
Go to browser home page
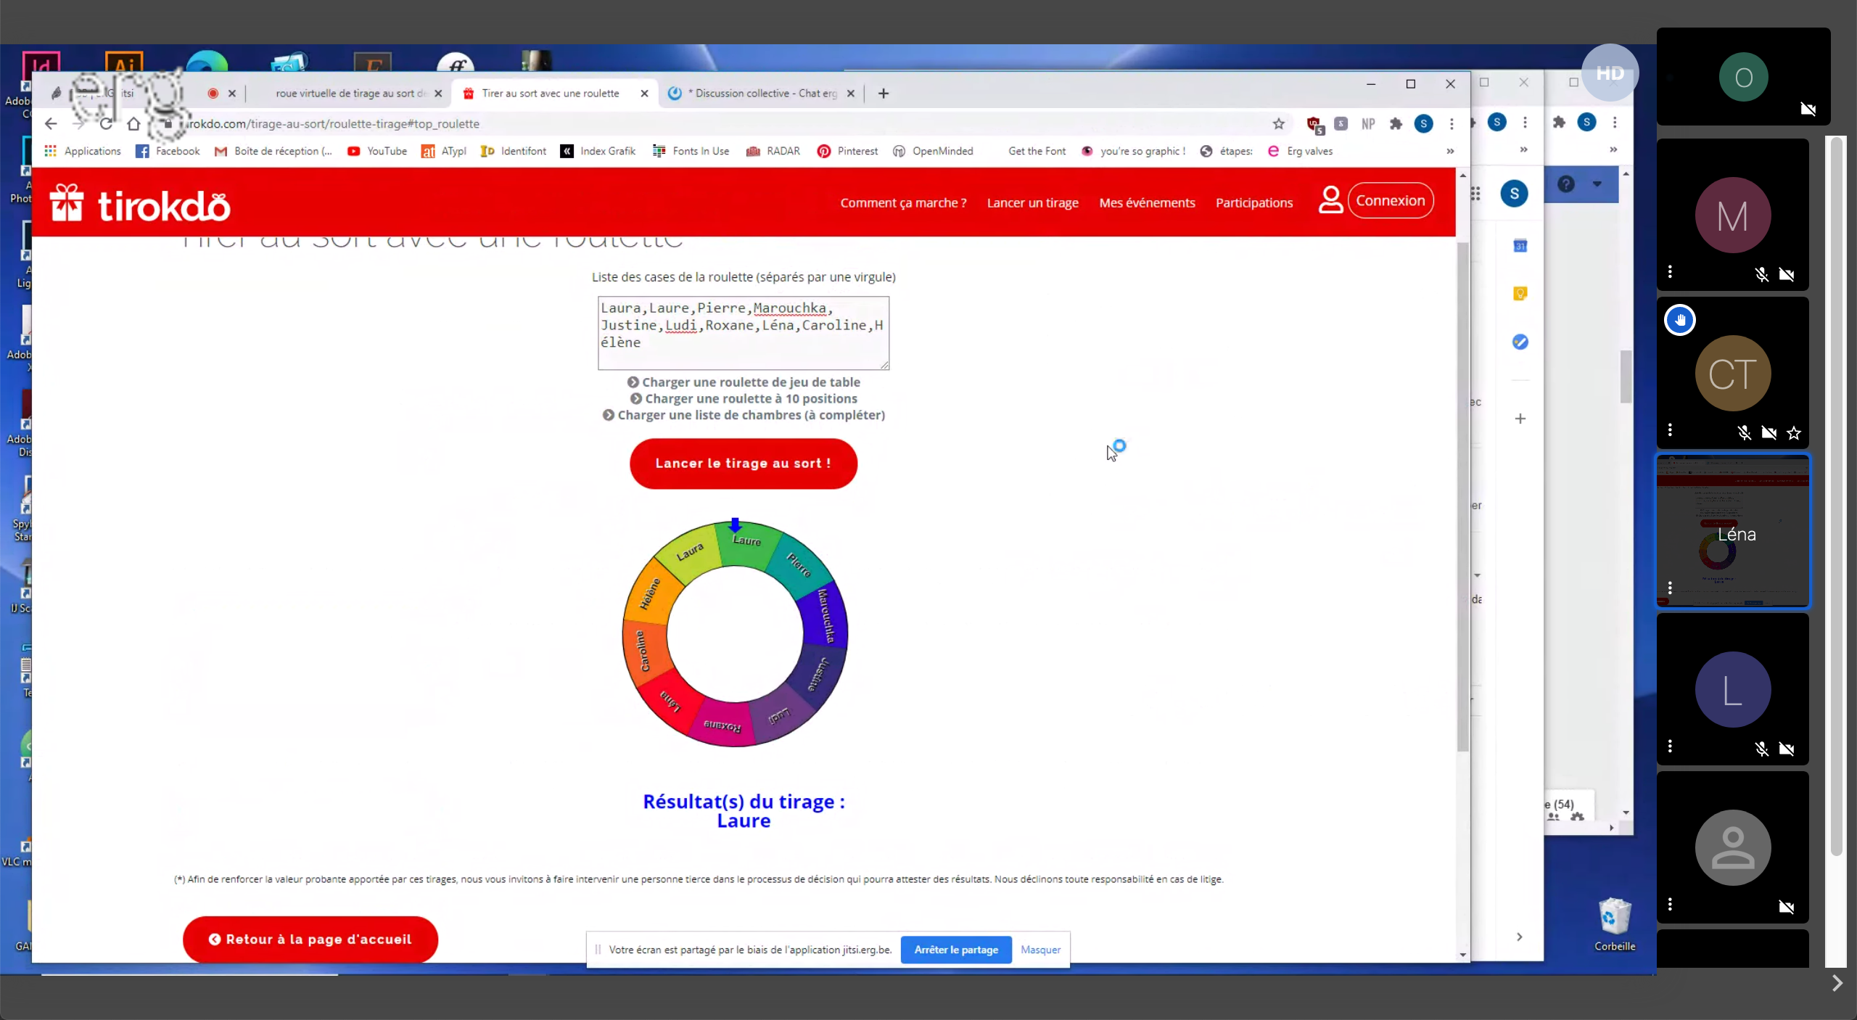click(x=133, y=124)
